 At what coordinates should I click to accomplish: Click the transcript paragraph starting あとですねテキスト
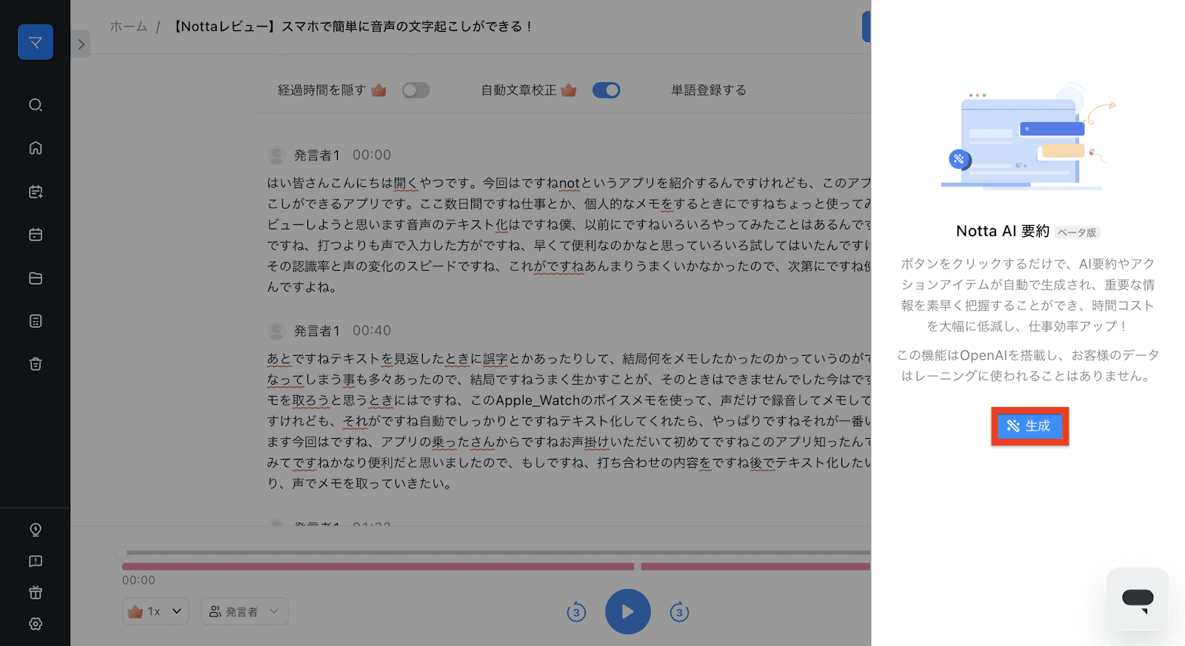[x=569, y=421]
